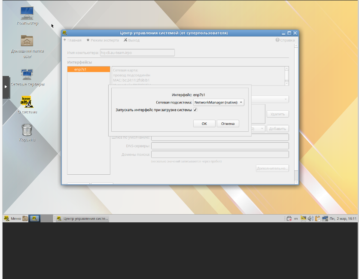359x279 pixels.
Task: Open the clipboard manager tray icon
Action: (317, 218)
